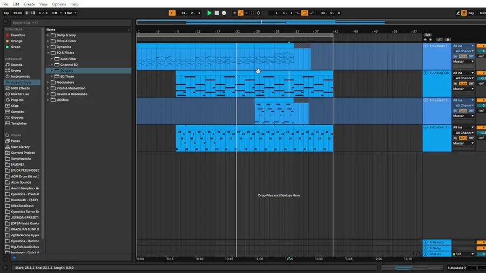
Task: Toggle the Loop switch in transport
Action: (305, 13)
